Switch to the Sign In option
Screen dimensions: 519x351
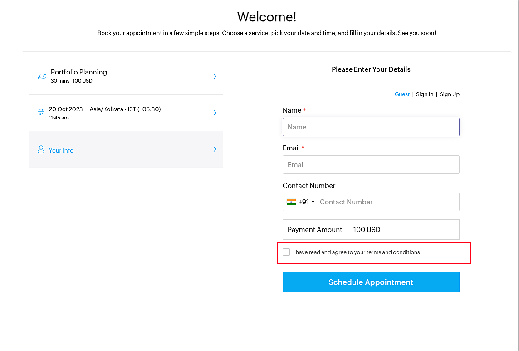click(425, 94)
